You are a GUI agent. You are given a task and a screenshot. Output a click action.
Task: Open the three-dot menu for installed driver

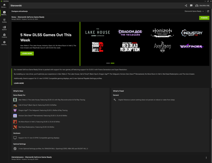point(206,158)
